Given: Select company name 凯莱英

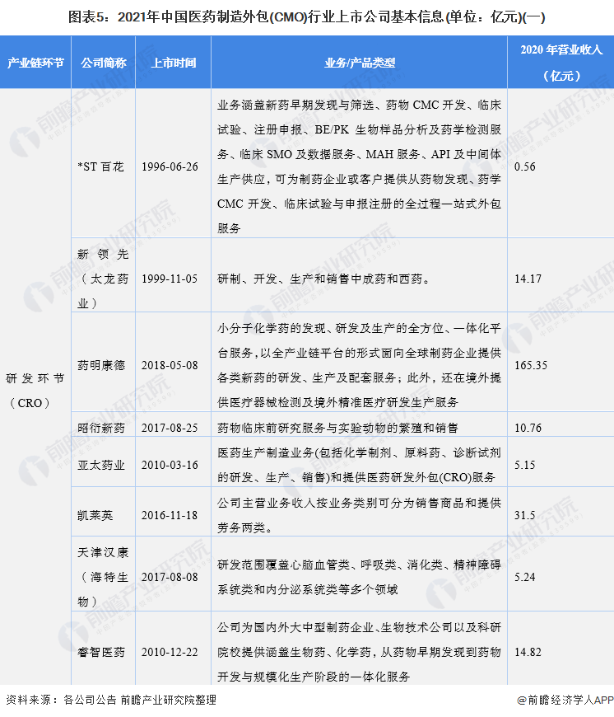Looking at the screenshot, I should pos(95,515).
